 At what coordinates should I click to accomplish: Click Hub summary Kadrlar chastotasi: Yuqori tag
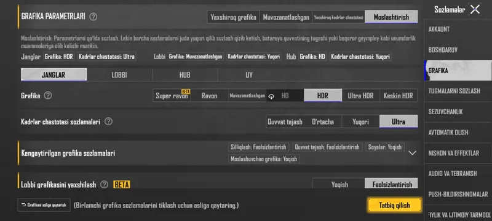360,56
